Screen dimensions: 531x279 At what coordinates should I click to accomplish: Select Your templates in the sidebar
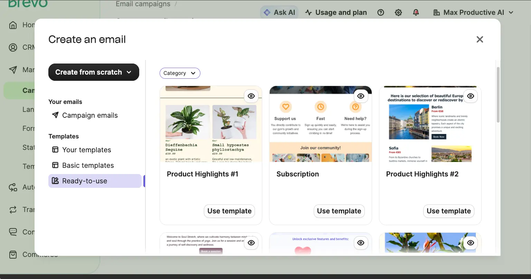[86, 150]
